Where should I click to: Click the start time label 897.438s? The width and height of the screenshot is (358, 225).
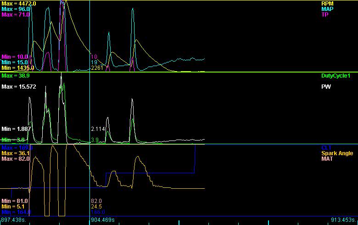pyautogui.click(x=13, y=220)
